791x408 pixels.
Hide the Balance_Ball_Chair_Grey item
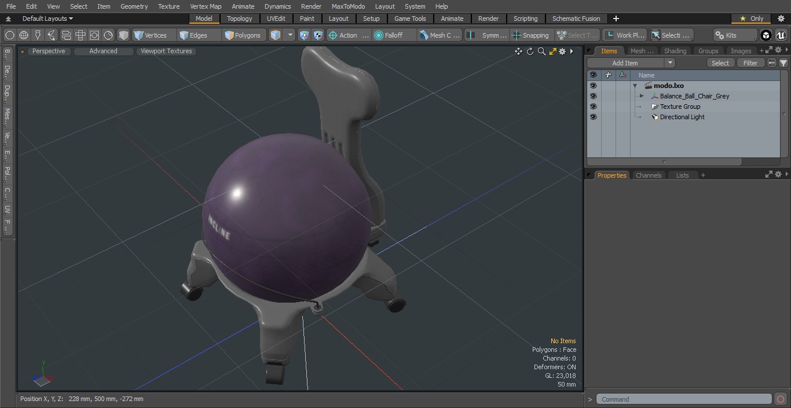593,96
